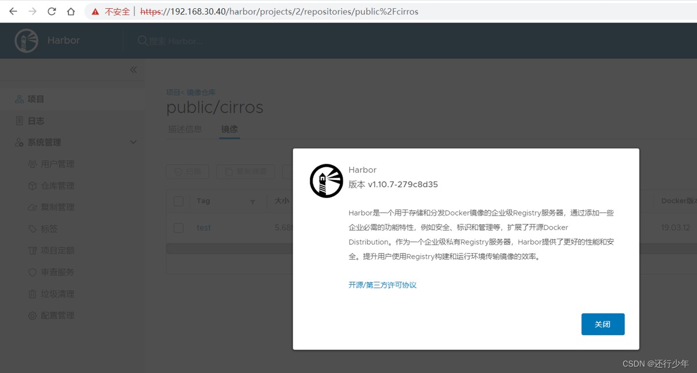Click the 扫描 scan button
Image resolution: width=697 pixels, height=373 pixels.
click(187, 171)
